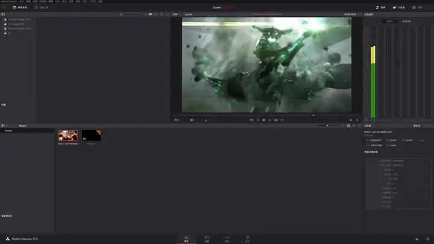Image resolution: width=434 pixels, height=244 pixels.
Task: Select the first drive entry in media storage
Action: 19,19
